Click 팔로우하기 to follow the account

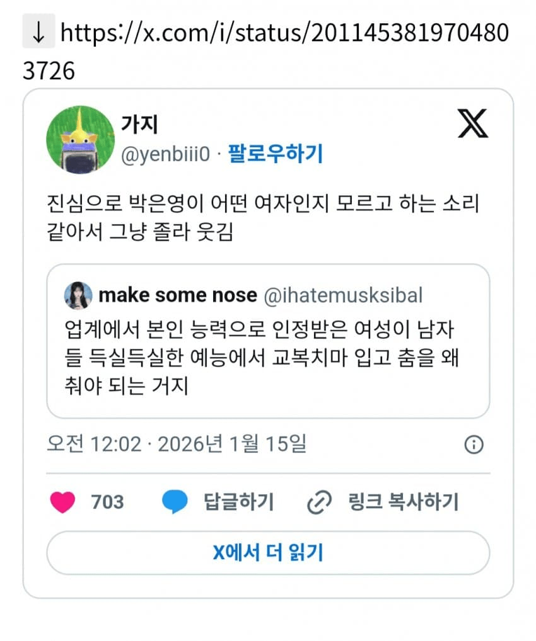click(x=275, y=154)
